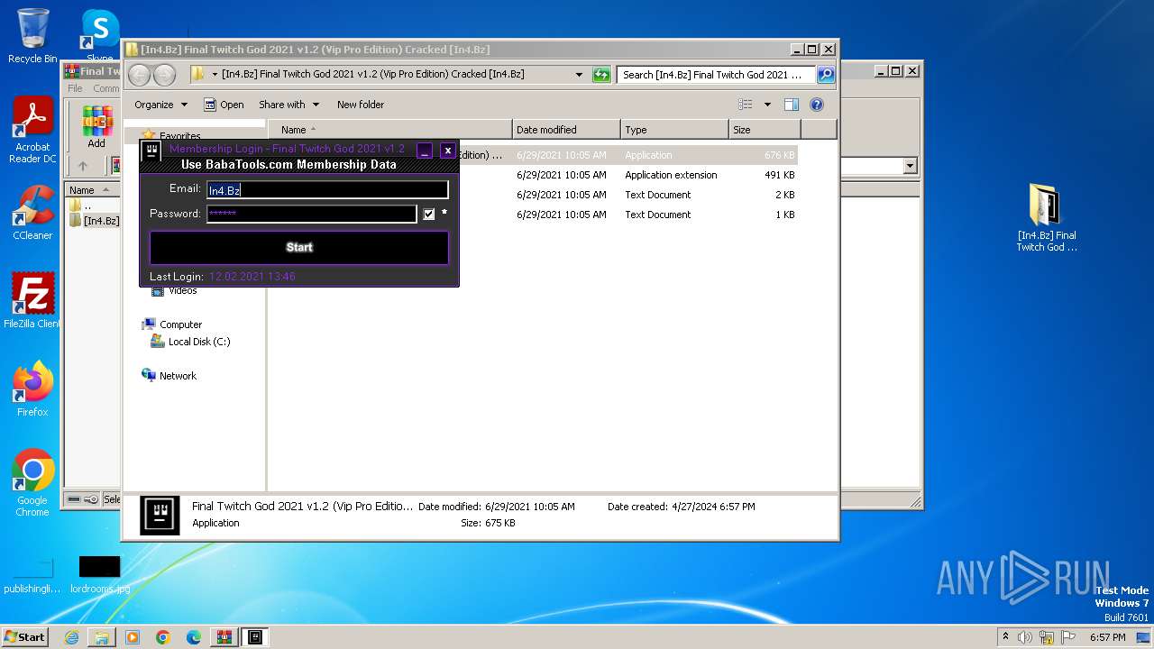Open the change view options dropdown

tap(767, 105)
